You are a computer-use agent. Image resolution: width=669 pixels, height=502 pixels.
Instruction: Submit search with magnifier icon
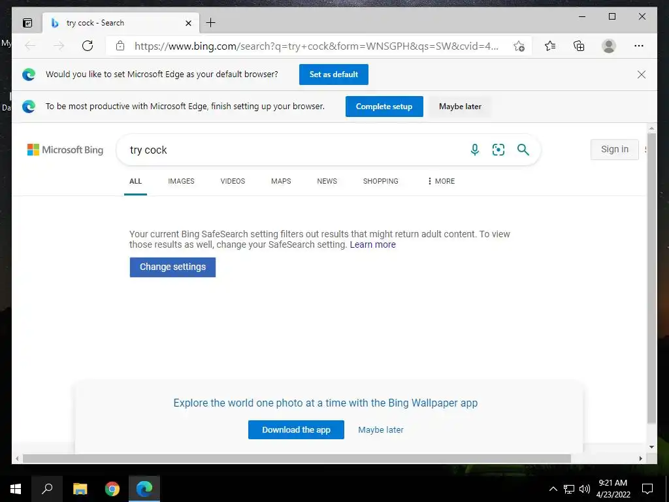pos(523,150)
